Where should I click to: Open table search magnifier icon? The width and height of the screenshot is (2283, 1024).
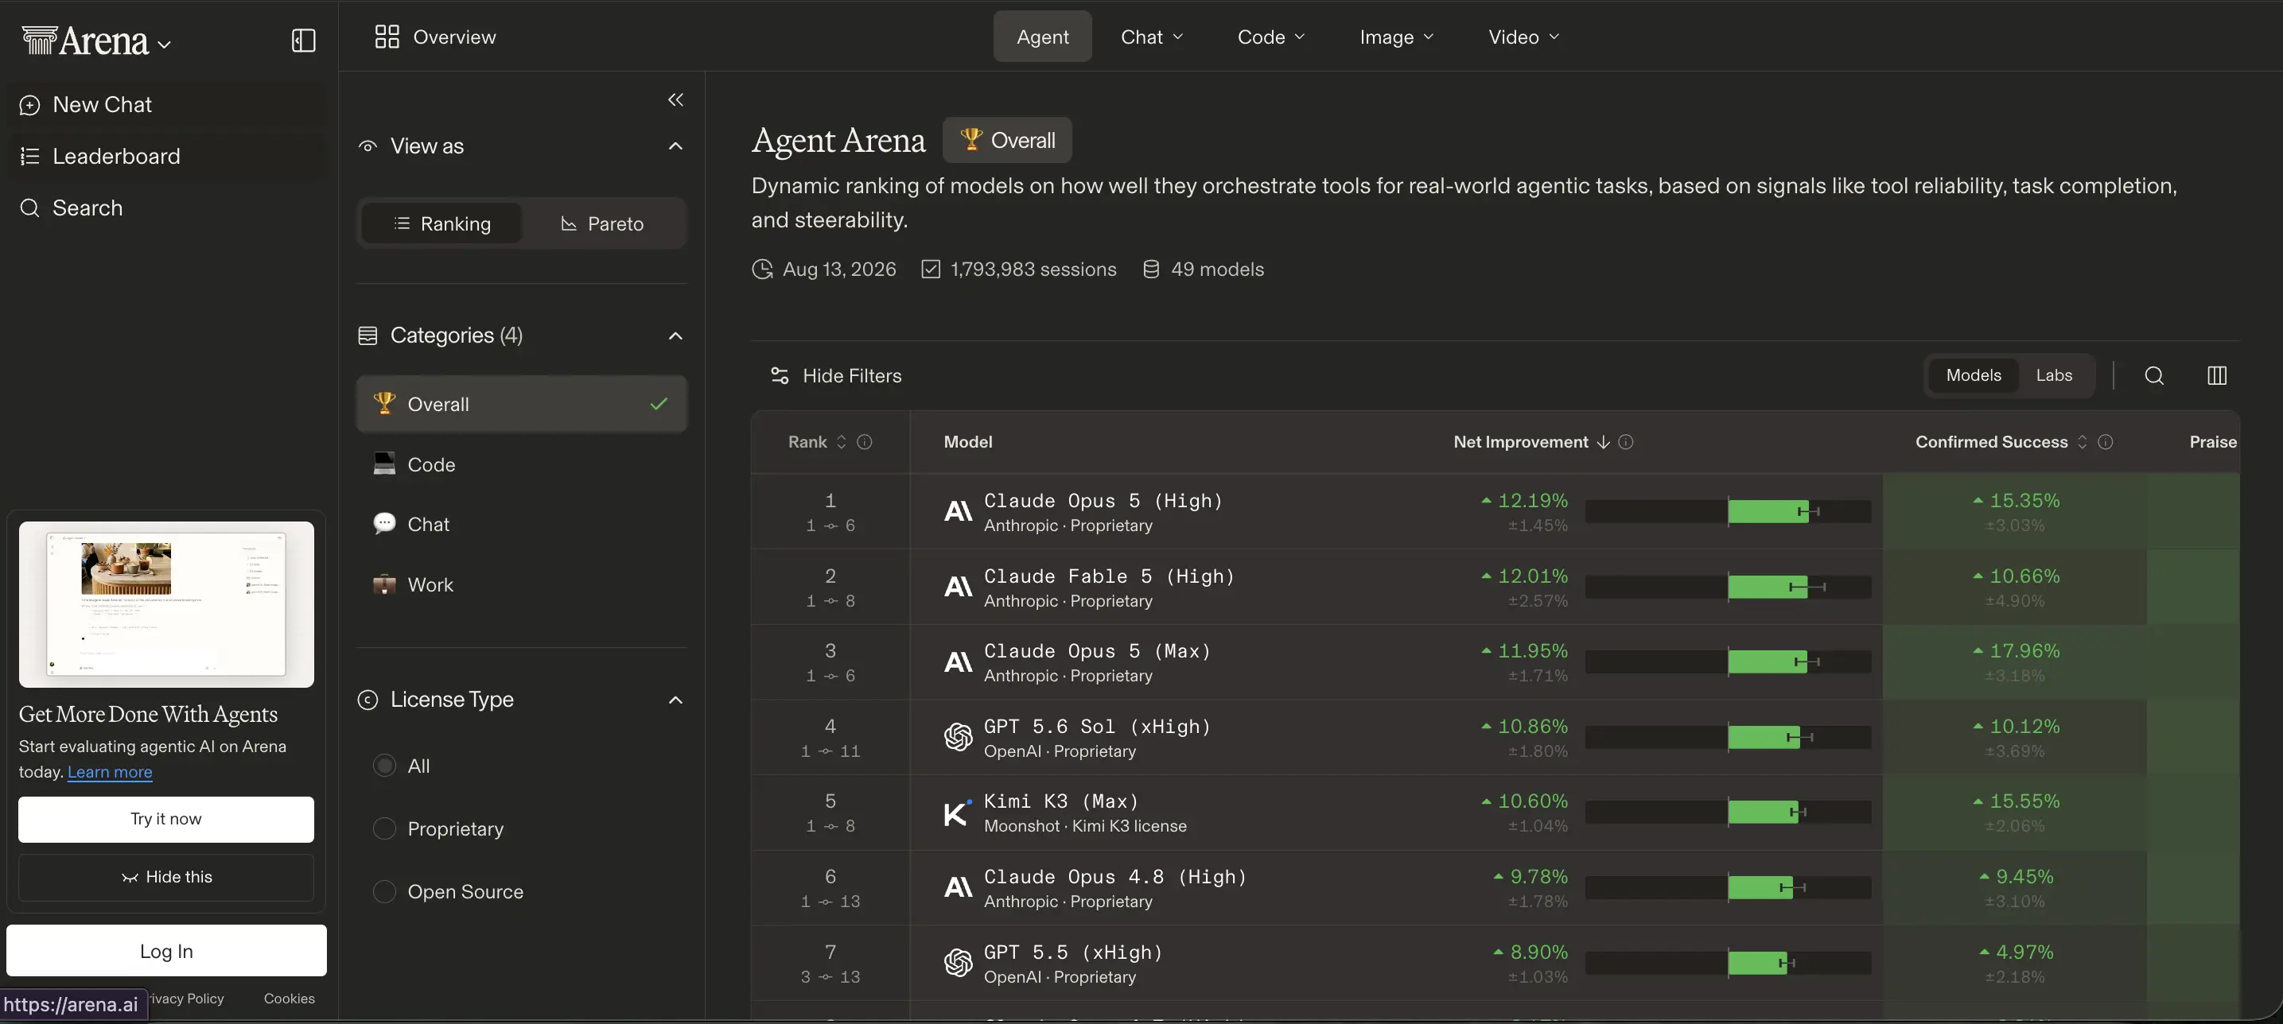point(2153,375)
